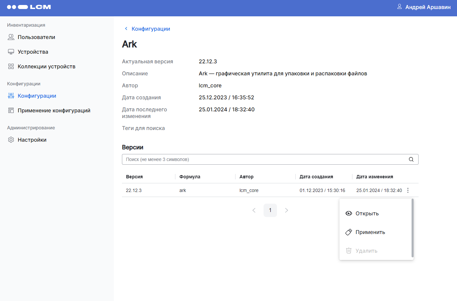Viewport: 457px width, 301px height.
Task: Select the greyed-out Удалить menu entry
Action: [366, 251]
